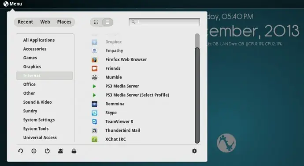Click the Remmina app icon
Screen dimensions: 304x166
(94, 104)
